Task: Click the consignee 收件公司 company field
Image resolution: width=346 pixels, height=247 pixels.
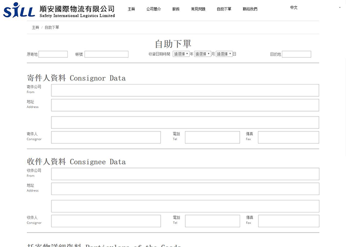Action: (x=185, y=174)
